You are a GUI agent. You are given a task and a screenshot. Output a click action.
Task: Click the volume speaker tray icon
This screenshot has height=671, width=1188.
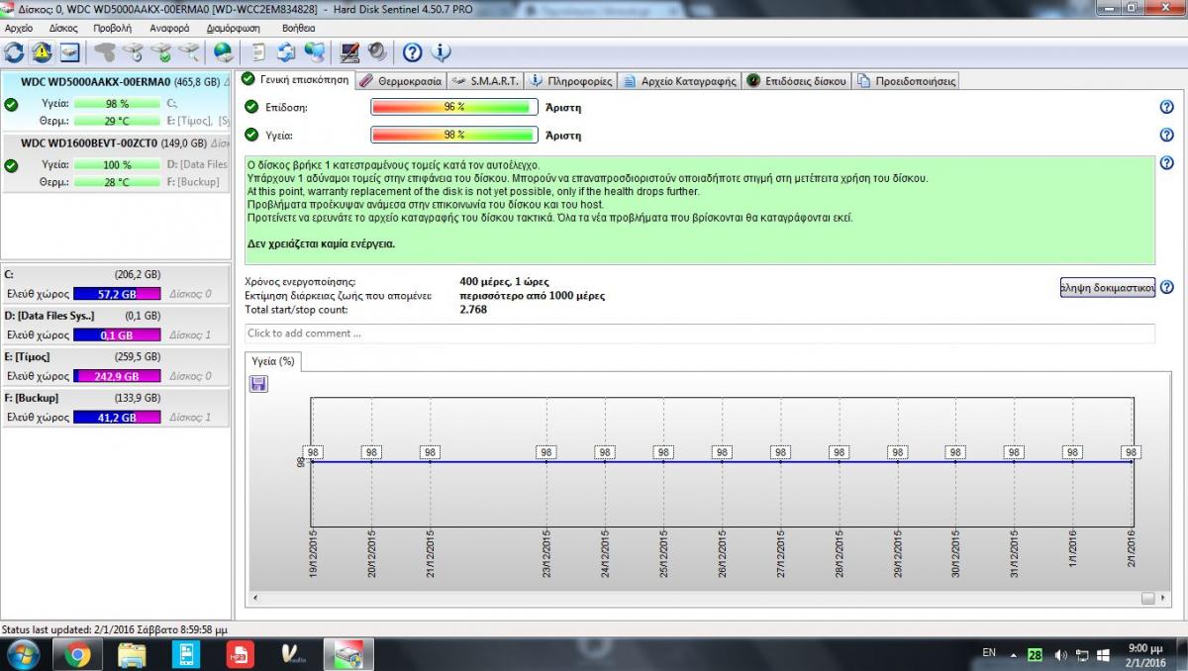(x=1059, y=655)
